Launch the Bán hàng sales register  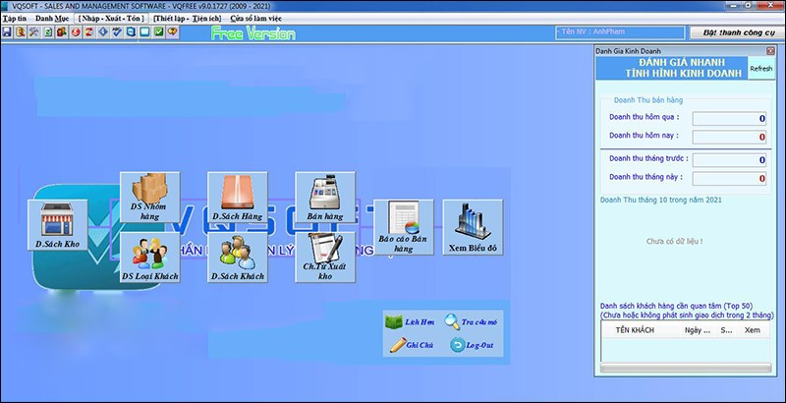(x=324, y=197)
